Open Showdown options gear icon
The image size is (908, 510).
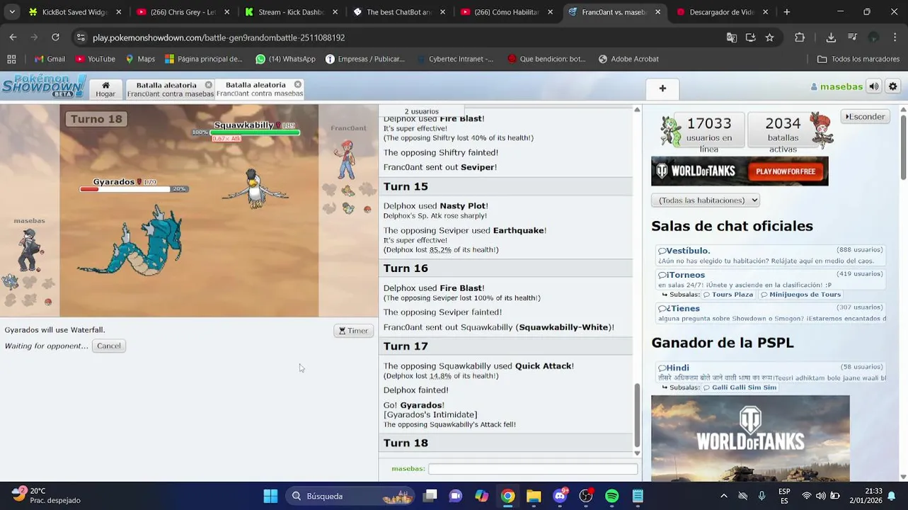pos(893,86)
